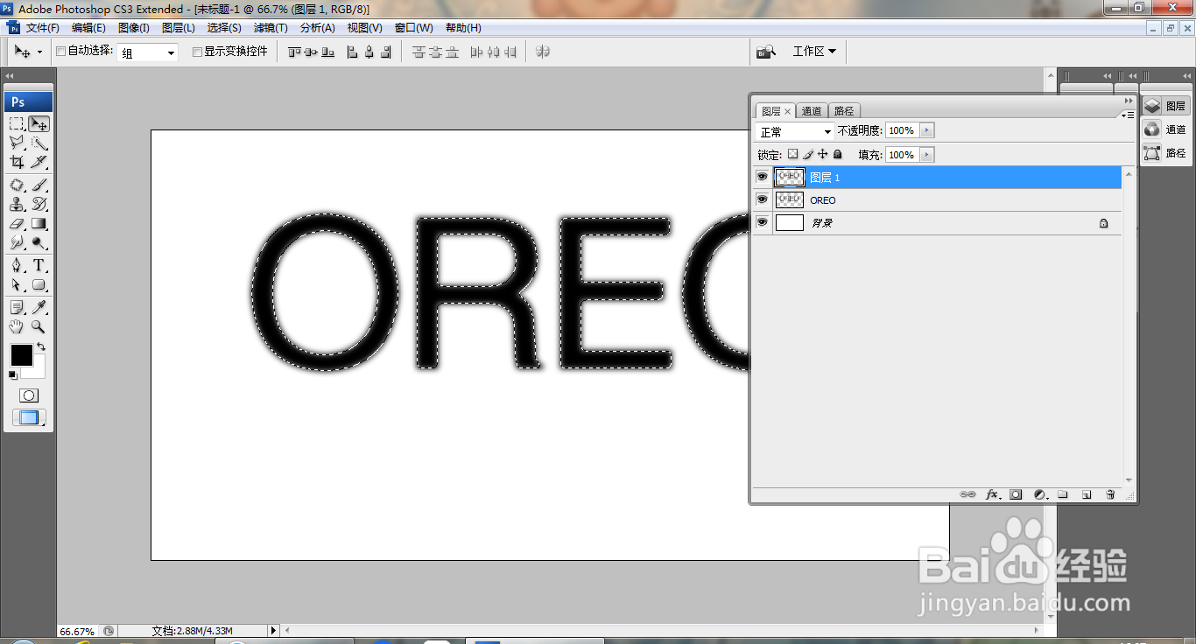Choose the Lasso tool
Screen dimensions: 1196x644
tap(17, 143)
